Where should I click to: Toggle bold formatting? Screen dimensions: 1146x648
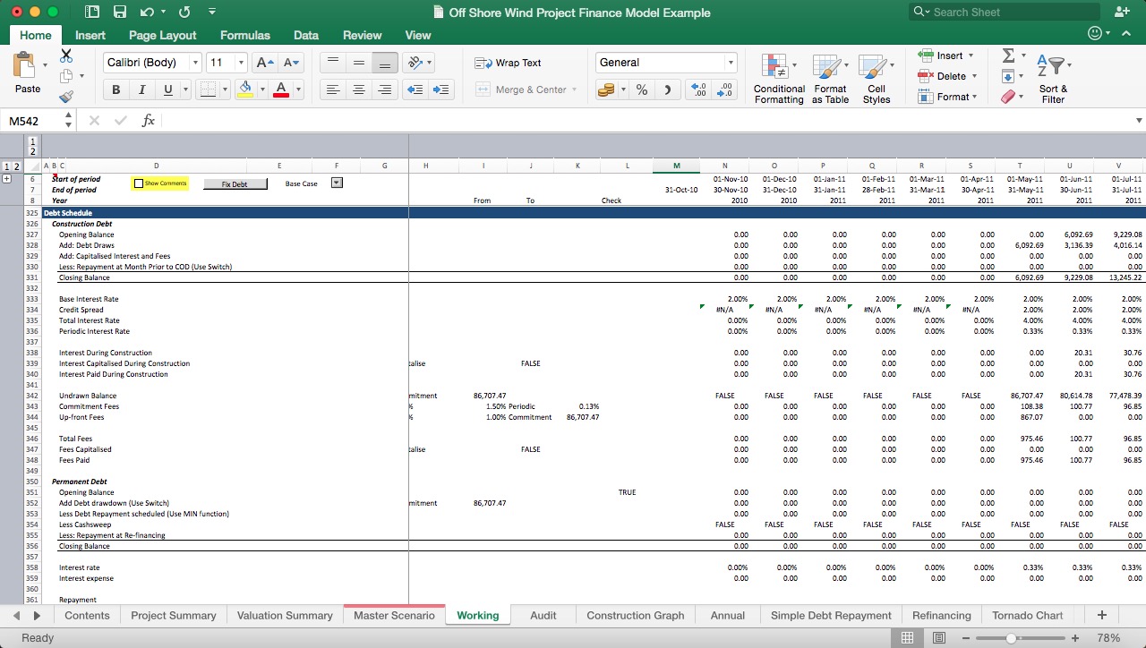[x=115, y=90]
